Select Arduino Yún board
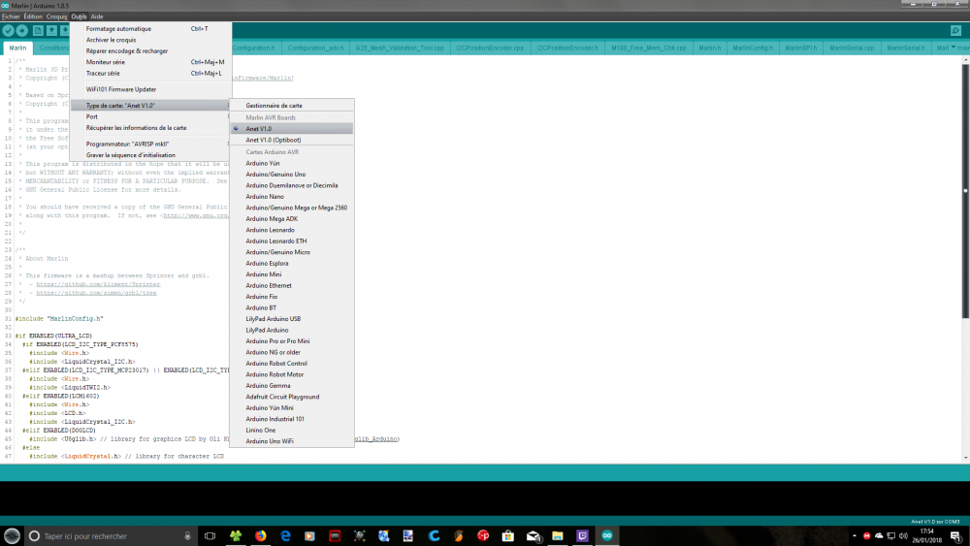 point(291,163)
